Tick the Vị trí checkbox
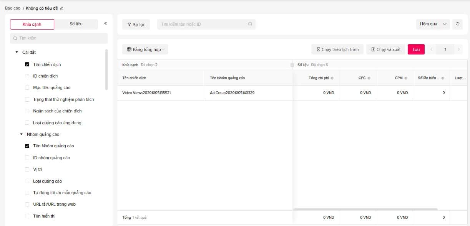Screen dimensions: 470x226 [27, 169]
